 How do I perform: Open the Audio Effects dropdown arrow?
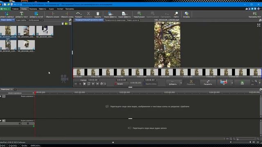click(x=126, y=14)
